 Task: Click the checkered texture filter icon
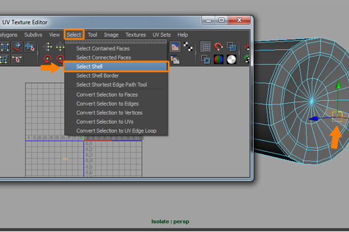(188, 47)
